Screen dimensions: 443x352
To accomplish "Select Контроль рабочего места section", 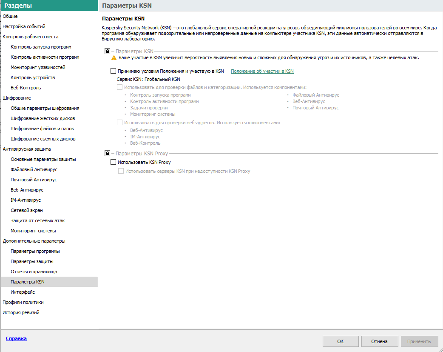I will click(49, 37).
